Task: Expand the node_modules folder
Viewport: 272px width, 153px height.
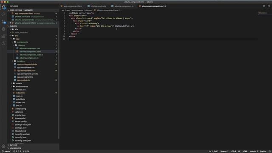Action: coord(10,32)
